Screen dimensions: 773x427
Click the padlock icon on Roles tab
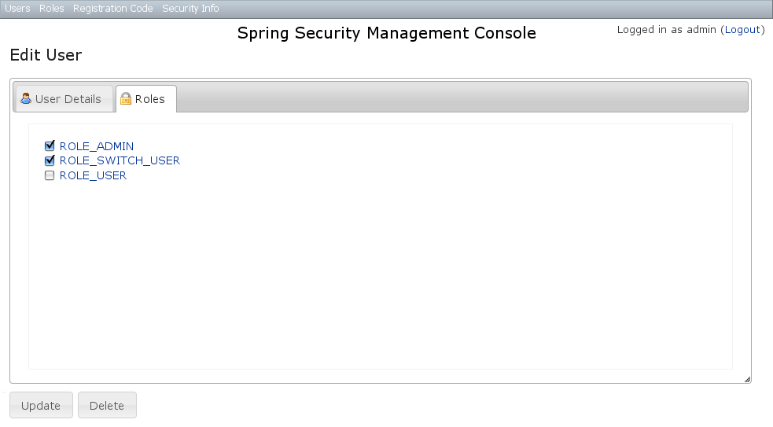tap(126, 99)
